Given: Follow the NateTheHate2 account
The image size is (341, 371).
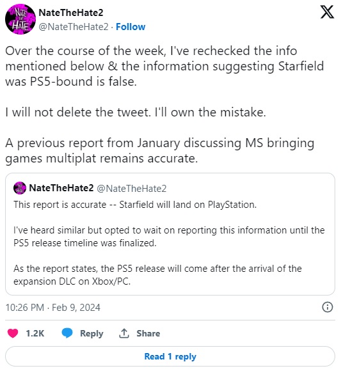Looking at the screenshot, I should tap(131, 27).
